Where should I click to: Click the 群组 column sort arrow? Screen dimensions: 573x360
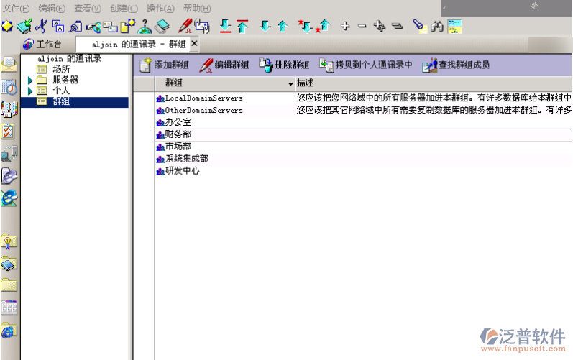290,84
